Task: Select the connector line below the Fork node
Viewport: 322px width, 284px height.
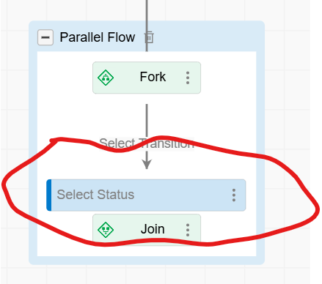Action: pyautogui.click(x=147, y=121)
